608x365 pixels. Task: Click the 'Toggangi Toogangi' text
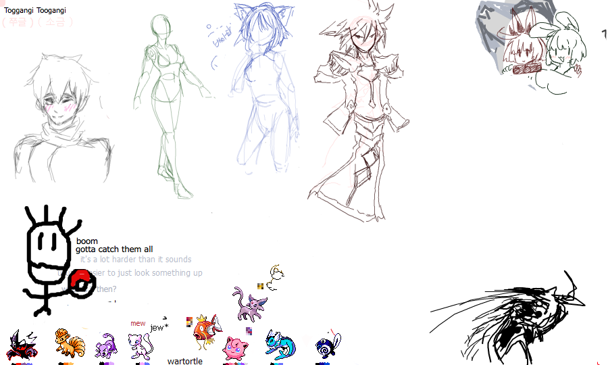point(35,10)
